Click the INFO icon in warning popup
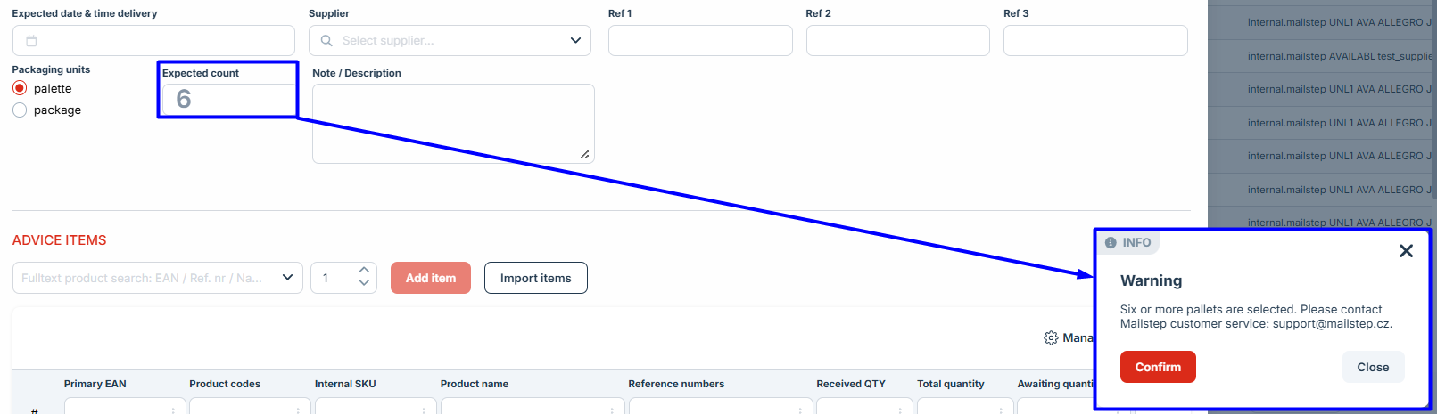Viewport: 1437px width, 414px height. pos(1111,243)
